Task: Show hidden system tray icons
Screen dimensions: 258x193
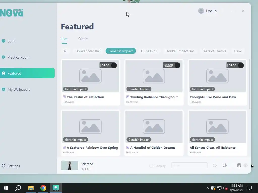Action: [x=207, y=188]
